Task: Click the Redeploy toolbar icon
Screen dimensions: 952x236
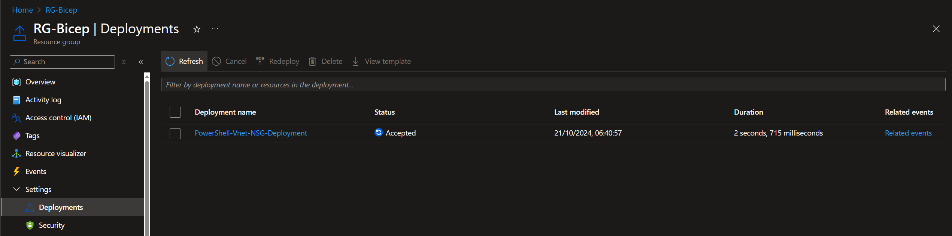Action: tap(260, 61)
